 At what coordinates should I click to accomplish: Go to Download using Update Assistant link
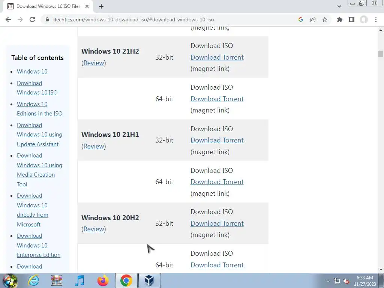(x=39, y=135)
